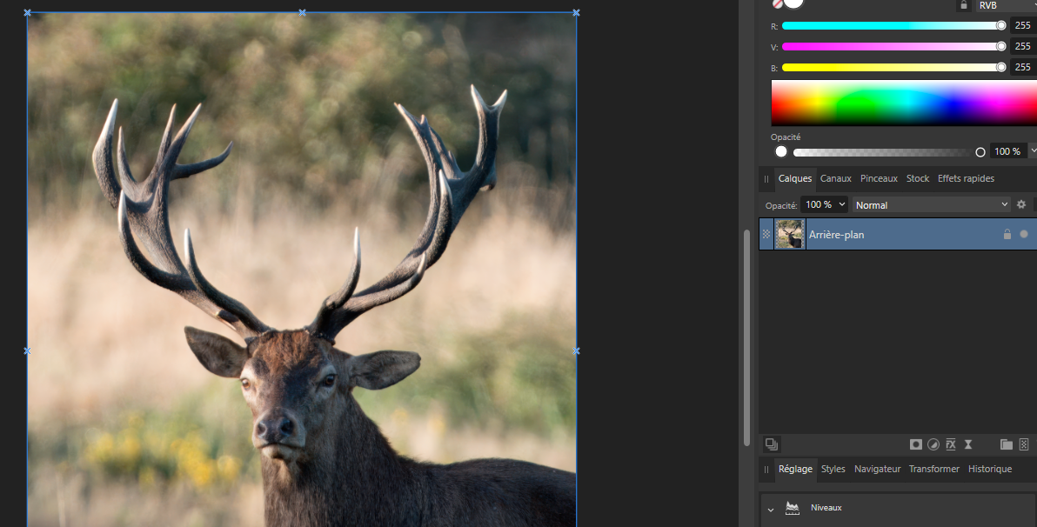Viewport: 1037px width, 527px height.
Task: Click the top-left selection handle of the image
Action: coord(27,12)
